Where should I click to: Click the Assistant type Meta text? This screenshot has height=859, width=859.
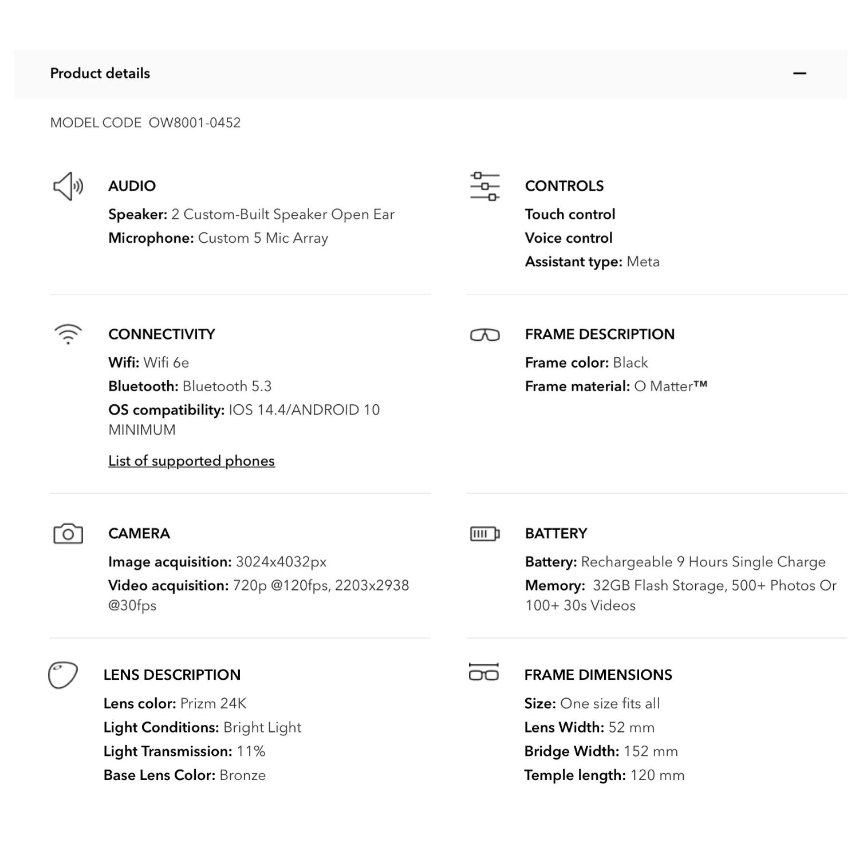[x=592, y=262]
